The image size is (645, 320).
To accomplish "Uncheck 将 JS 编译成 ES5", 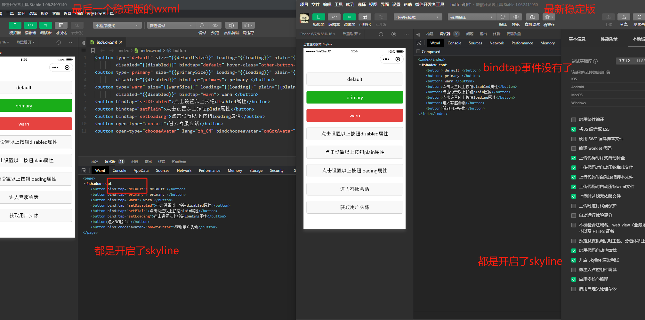I will 574,129.
